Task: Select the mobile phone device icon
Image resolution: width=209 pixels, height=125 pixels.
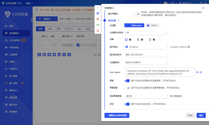Action: point(150,40)
